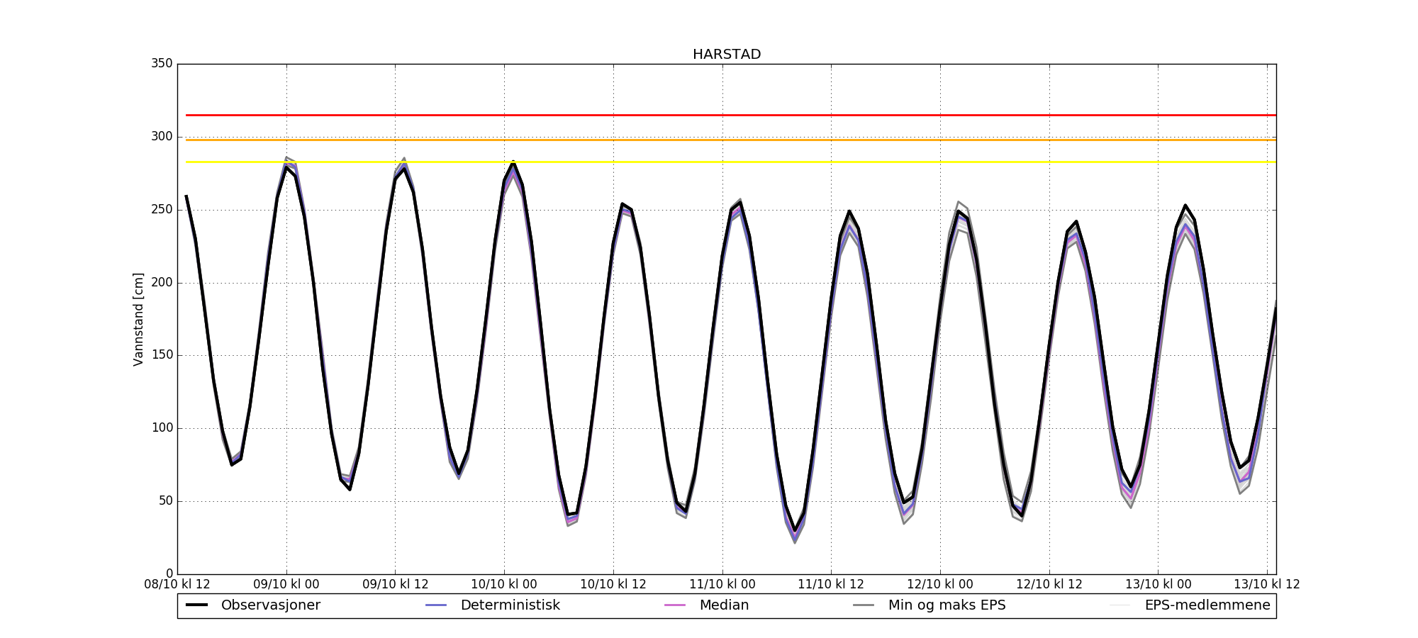Click the 08/10 kl 12 x-axis tick label
The width and height of the screenshot is (1418, 638).
177,585
